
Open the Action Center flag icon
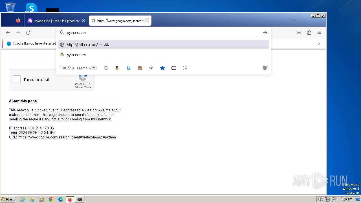coord(334,199)
